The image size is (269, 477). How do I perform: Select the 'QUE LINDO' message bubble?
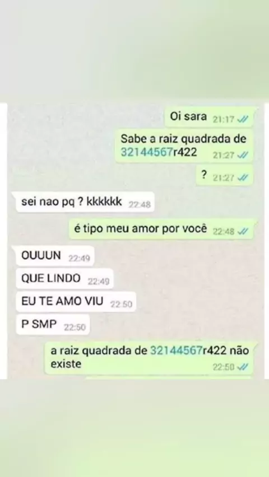pyautogui.click(x=63, y=279)
